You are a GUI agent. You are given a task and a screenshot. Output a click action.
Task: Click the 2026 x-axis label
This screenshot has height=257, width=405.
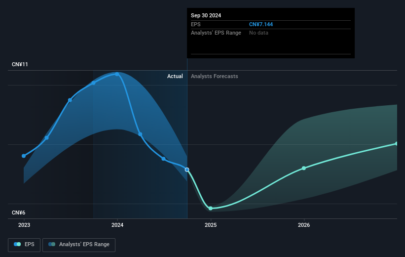pos(304,225)
